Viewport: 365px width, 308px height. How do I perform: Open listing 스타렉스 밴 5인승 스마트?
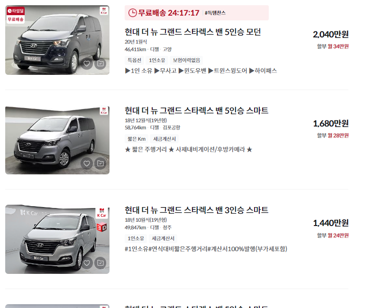pos(196,110)
